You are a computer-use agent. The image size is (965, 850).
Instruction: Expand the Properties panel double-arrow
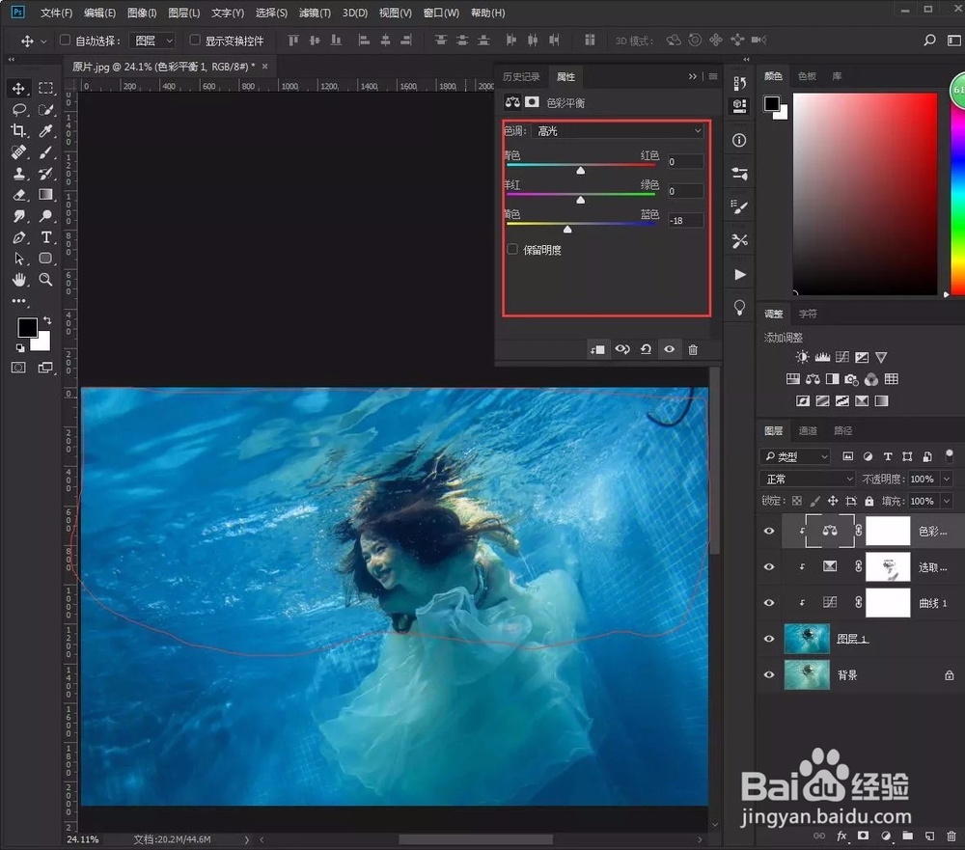[692, 76]
